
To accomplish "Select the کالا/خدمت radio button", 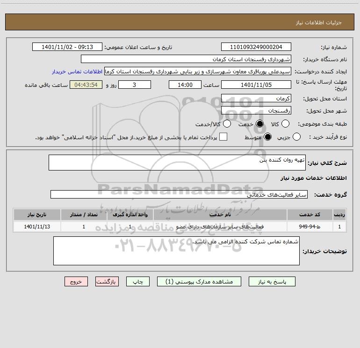I will click(x=227, y=124).
